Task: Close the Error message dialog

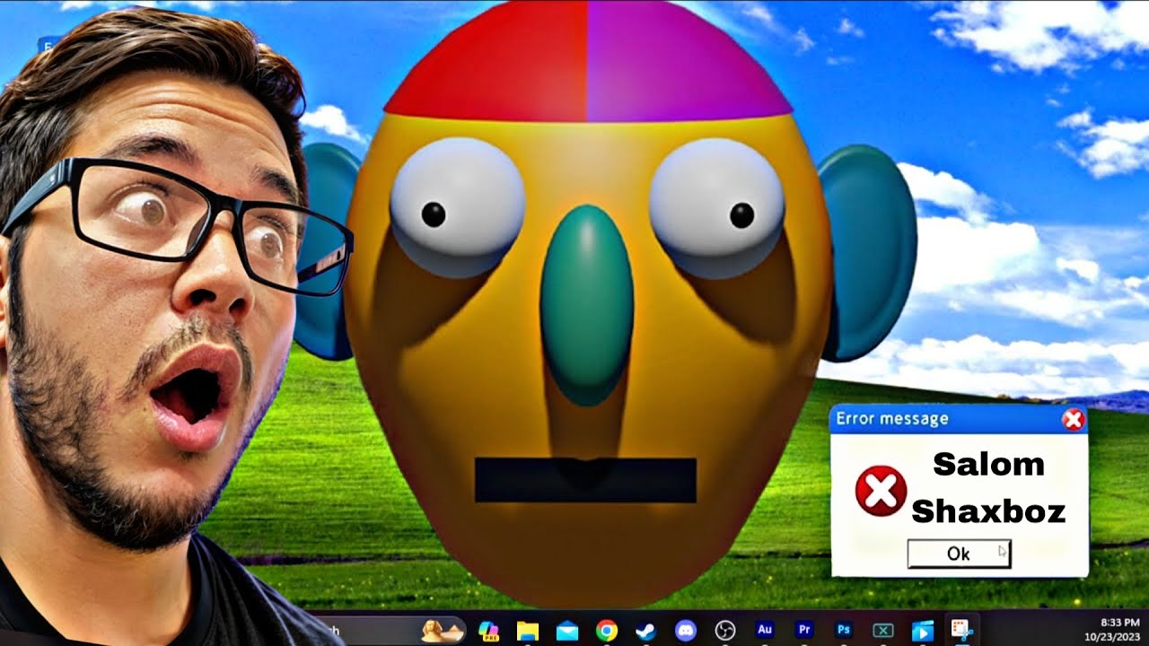Action: tap(1073, 419)
